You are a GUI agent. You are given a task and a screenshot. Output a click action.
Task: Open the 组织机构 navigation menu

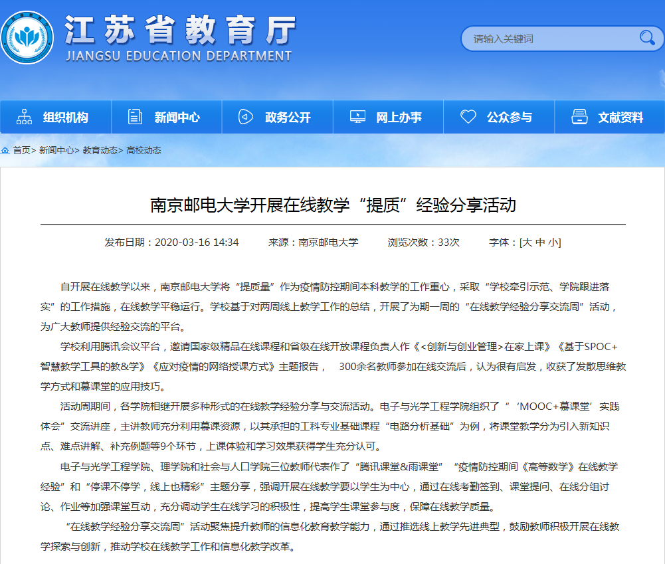point(65,118)
